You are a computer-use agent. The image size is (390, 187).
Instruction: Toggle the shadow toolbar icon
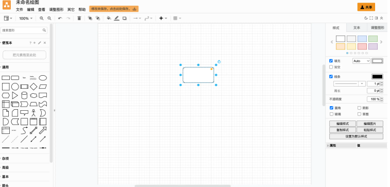[x=125, y=18]
